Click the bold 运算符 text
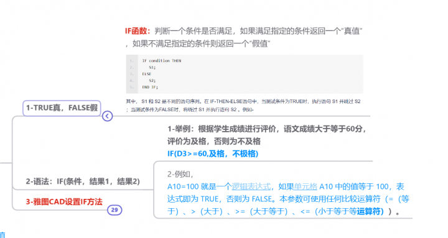The image size is (448, 238). click(370, 211)
